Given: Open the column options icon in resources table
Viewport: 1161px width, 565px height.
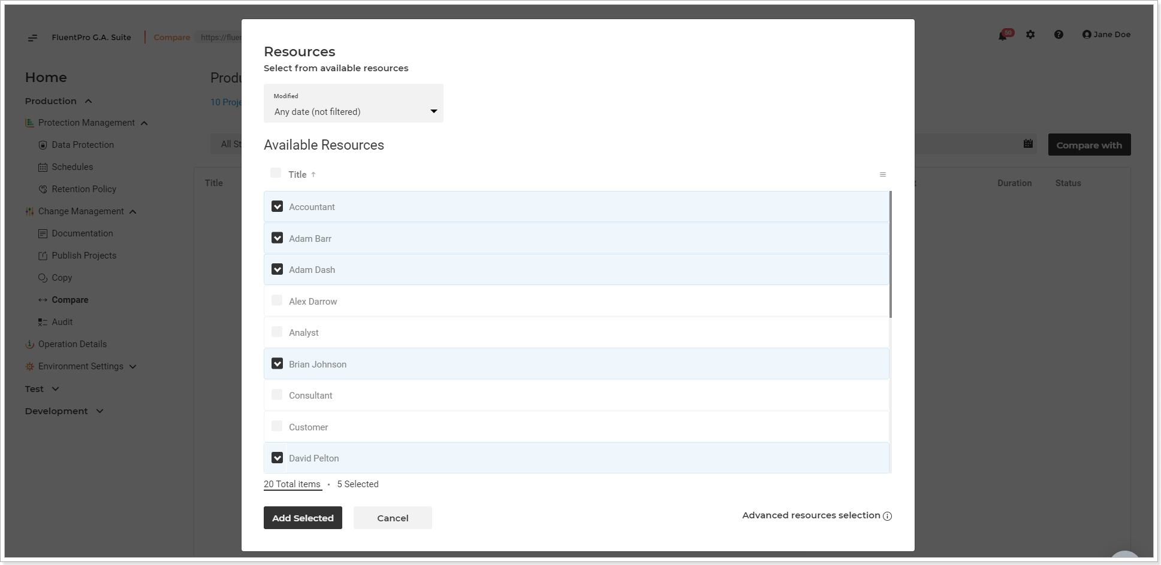Looking at the screenshot, I should (x=882, y=175).
